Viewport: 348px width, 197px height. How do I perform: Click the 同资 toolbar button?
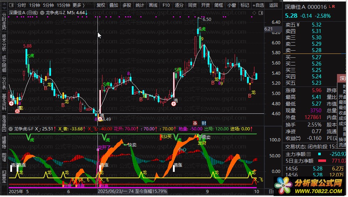click(192, 5)
